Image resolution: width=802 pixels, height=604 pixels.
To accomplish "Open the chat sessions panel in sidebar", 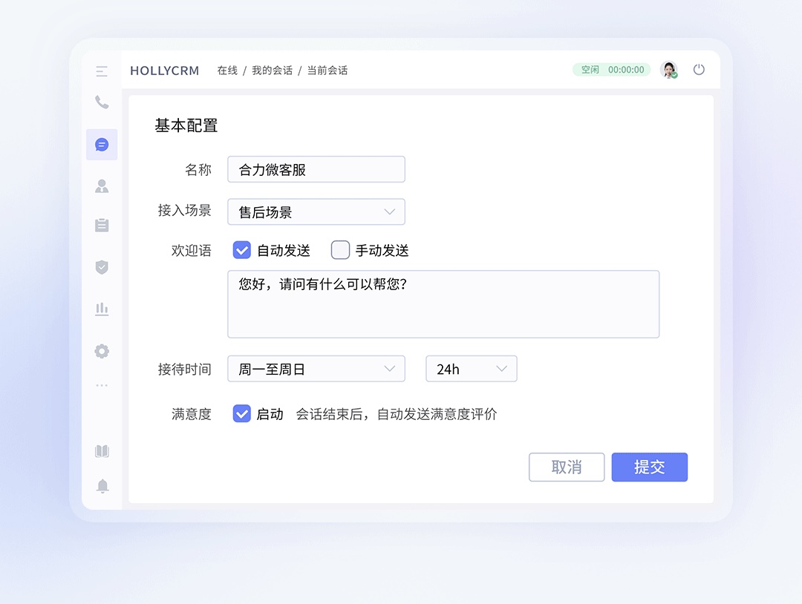I will tap(102, 144).
